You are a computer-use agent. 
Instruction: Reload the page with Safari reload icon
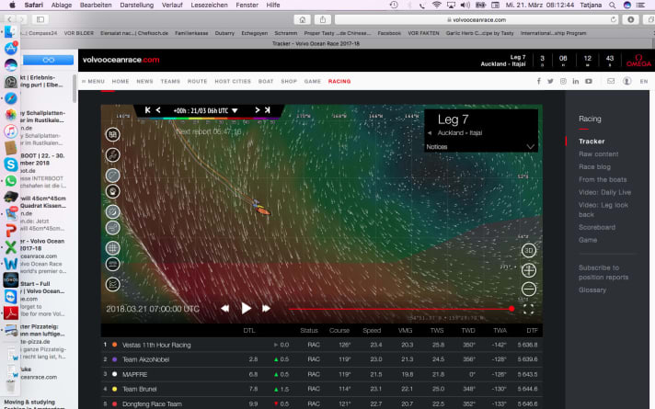pyautogui.click(x=613, y=19)
